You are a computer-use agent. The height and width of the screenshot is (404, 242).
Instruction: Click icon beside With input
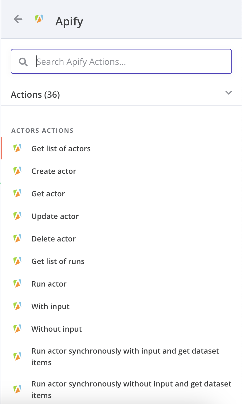click(x=17, y=306)
